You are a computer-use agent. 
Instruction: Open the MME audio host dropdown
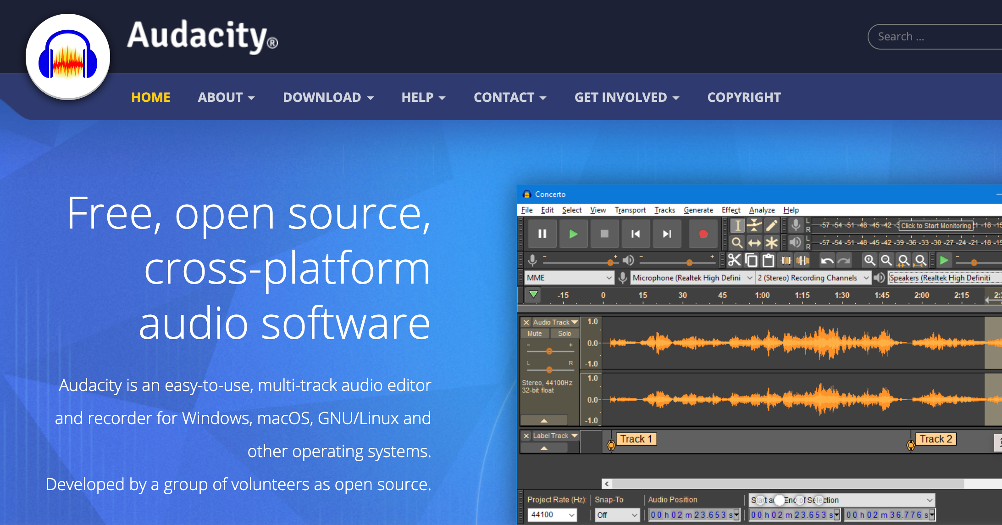(x=569, y=278)
